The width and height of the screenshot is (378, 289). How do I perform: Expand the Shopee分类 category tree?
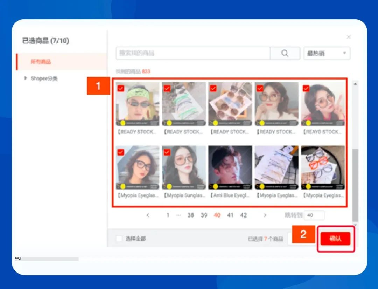pyautogui.click(x=25, y=78)
